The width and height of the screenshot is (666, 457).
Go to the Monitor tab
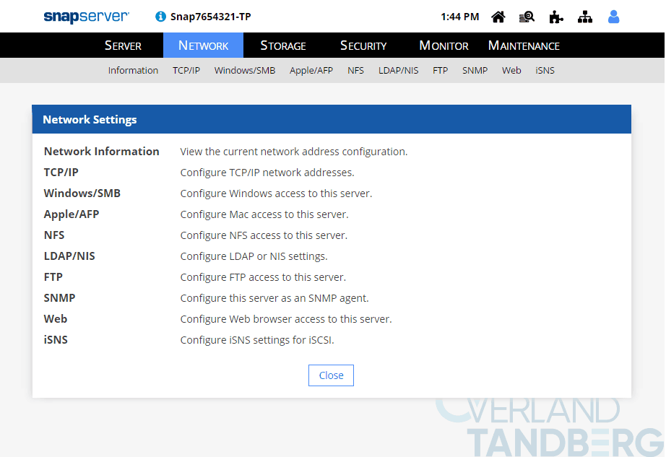click(x=444, y=45)
